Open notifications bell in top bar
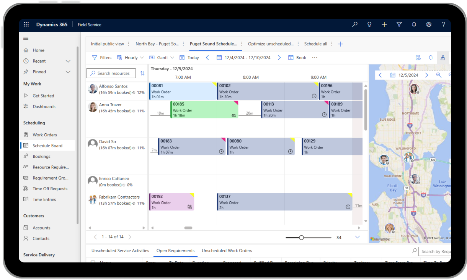 click(x=414, y=24)
